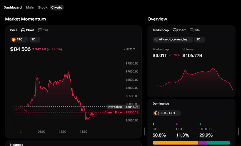Click the $106.77B volume value
Screen dimensions: 241x146
tap(192, 56)
